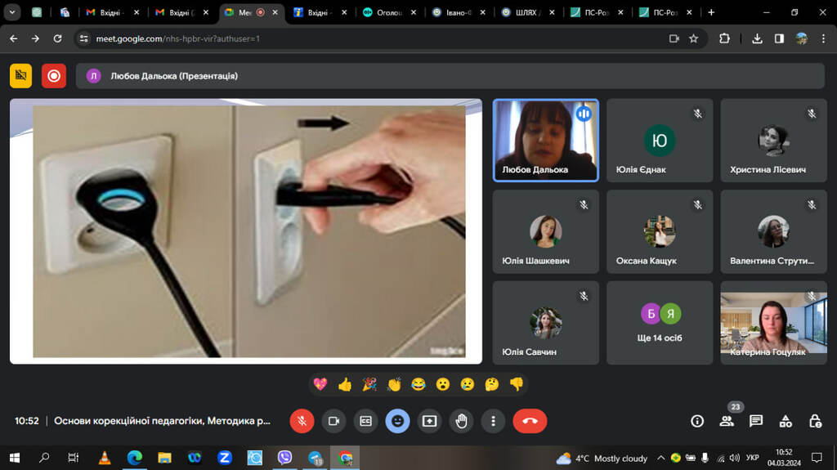Show the list of 23 participants
The image size is (837, 470).
pos(727,421)
